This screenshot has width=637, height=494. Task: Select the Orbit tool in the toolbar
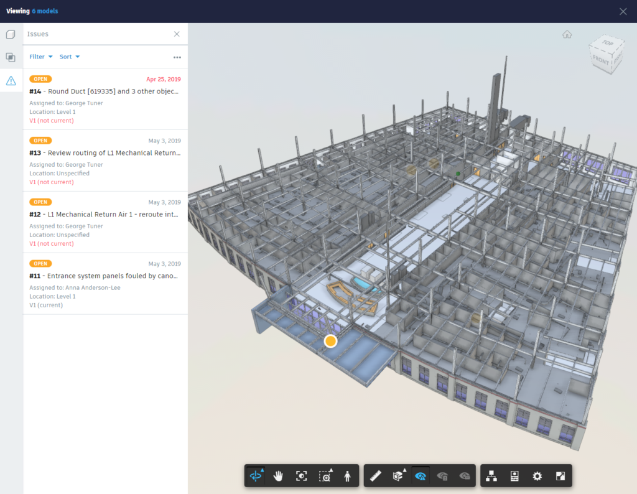point(256,476)
